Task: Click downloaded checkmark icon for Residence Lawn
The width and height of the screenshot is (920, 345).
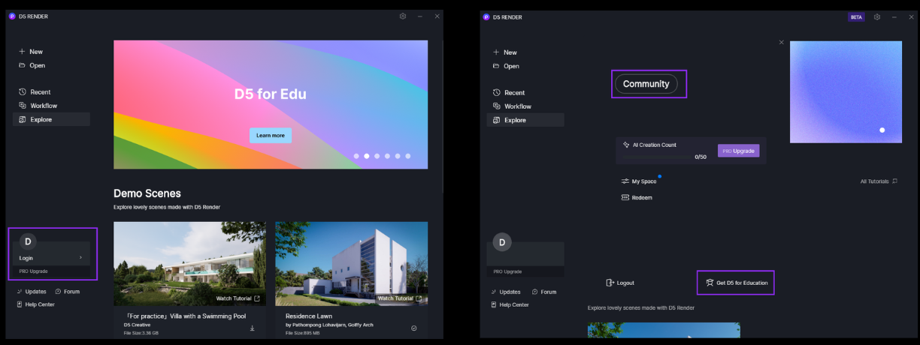Action: 414,328
